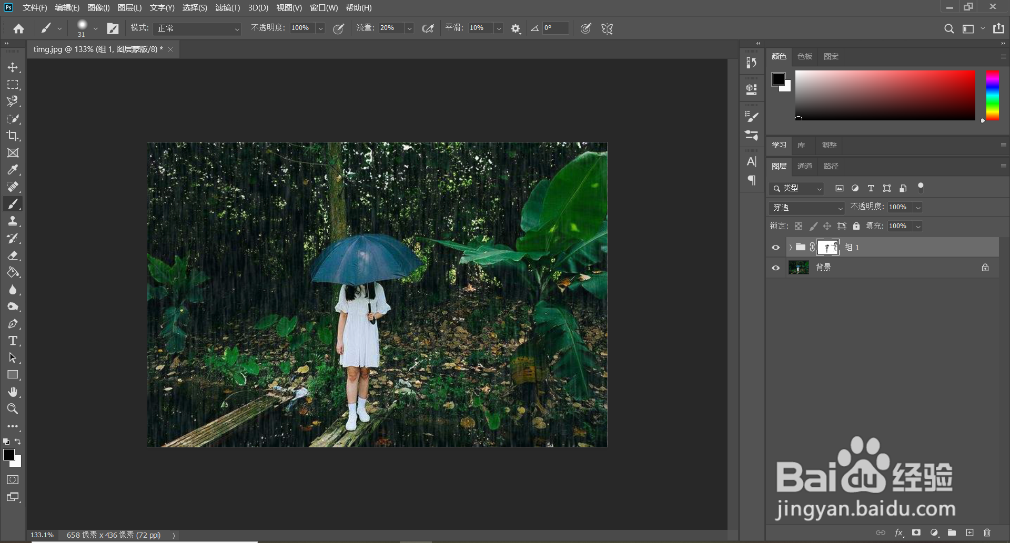This screenshot has height=543, width=1010.
Task: Open the 流量 slider dropdown
Action: tap(409, 28)
